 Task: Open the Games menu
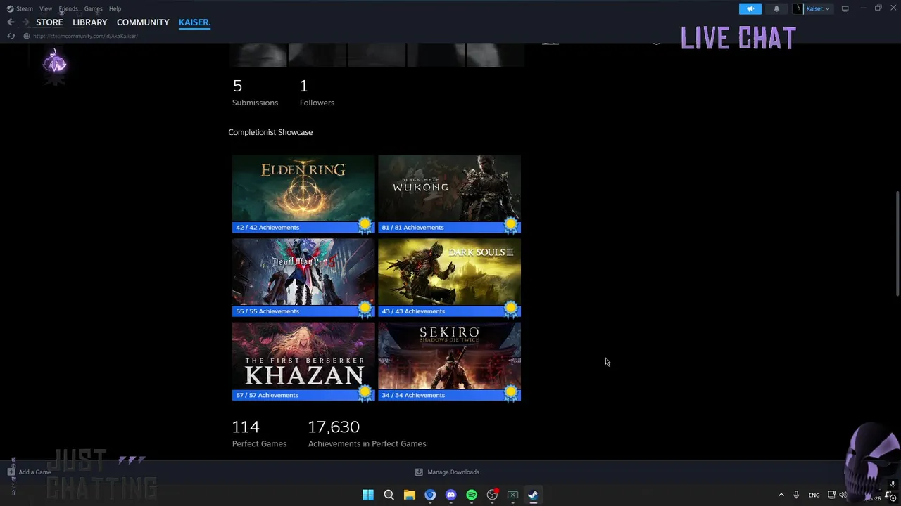click(94, 8)
